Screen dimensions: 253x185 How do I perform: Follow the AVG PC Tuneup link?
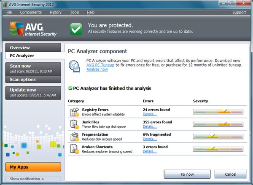click(x=100, y=65)
